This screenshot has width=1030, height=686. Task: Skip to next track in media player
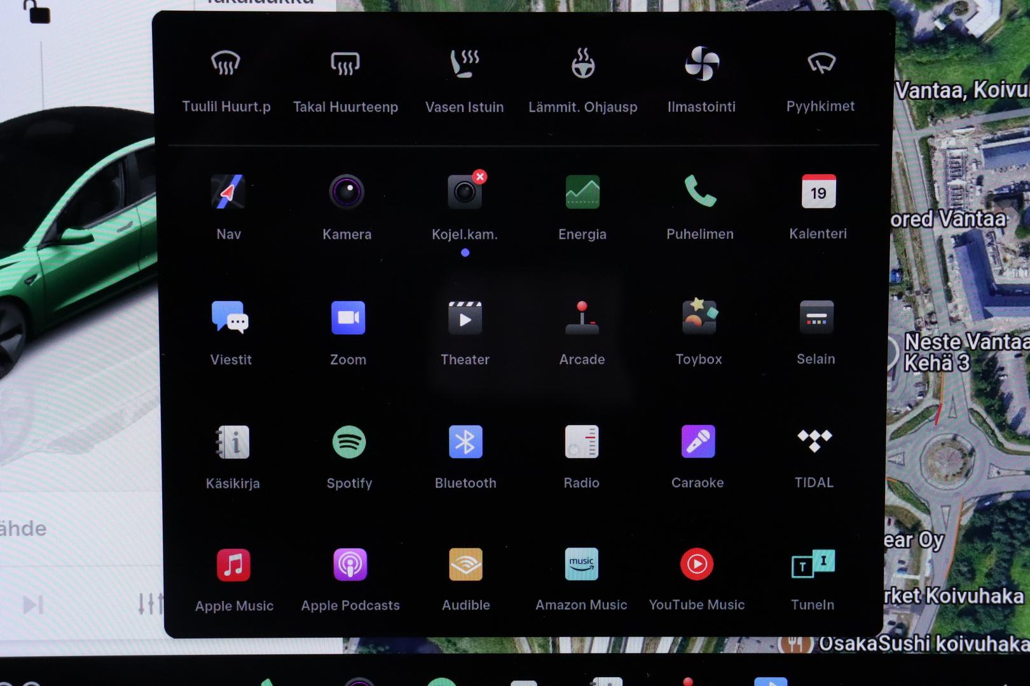33,605
